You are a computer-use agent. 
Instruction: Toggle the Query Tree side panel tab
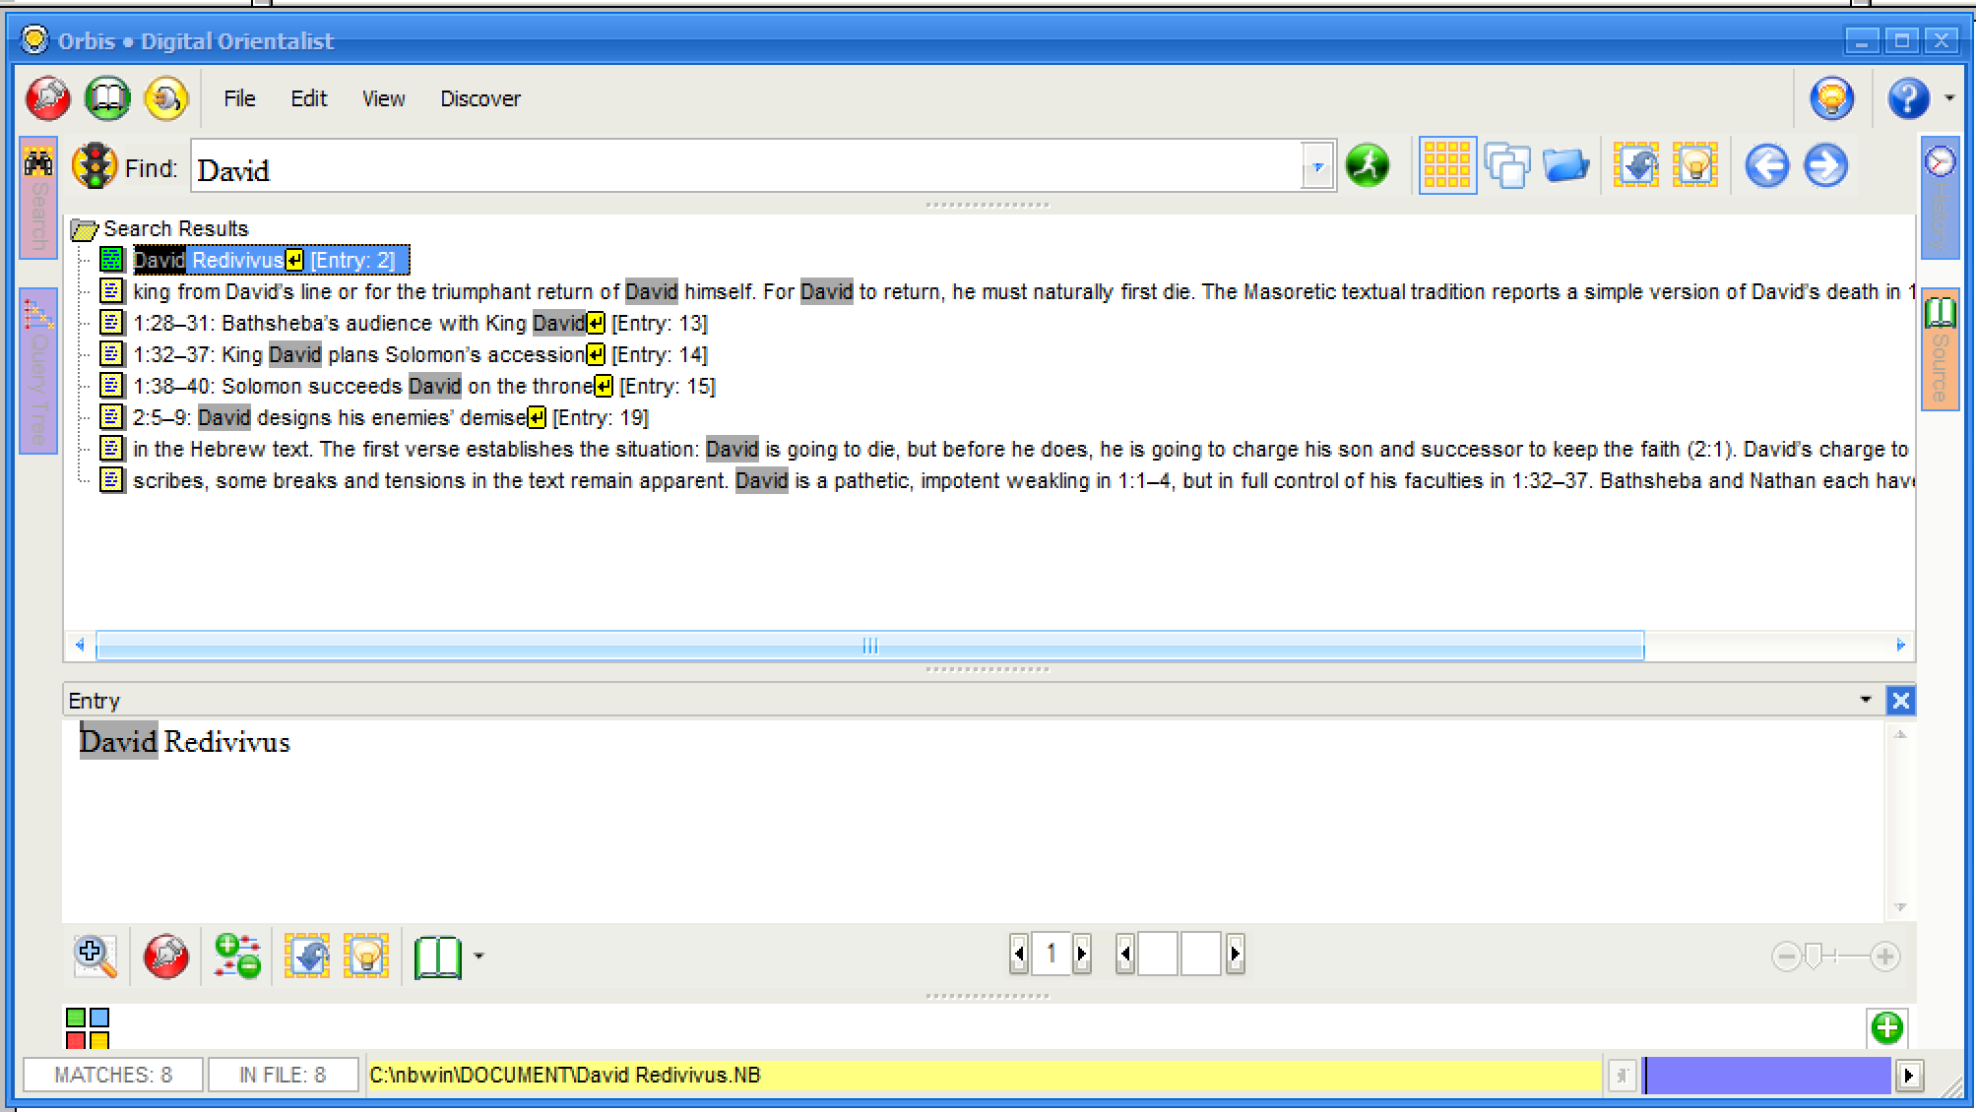38,372
